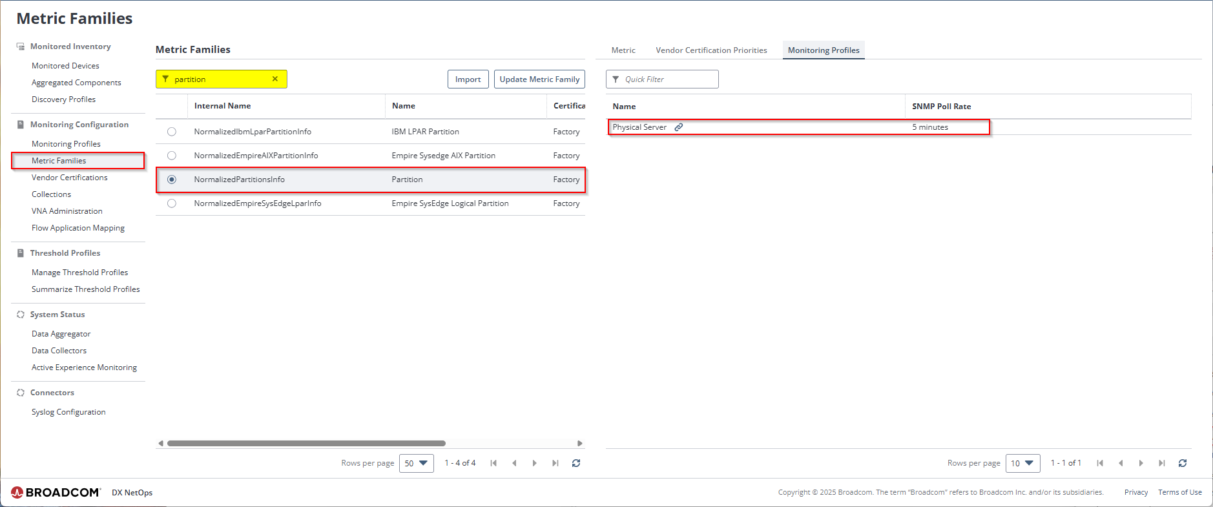The height and width of the screenshot is (507, 1213).
Task: Select the NormalizedIbmLparPartitionInfo radio button
Action: pos(172,132)
